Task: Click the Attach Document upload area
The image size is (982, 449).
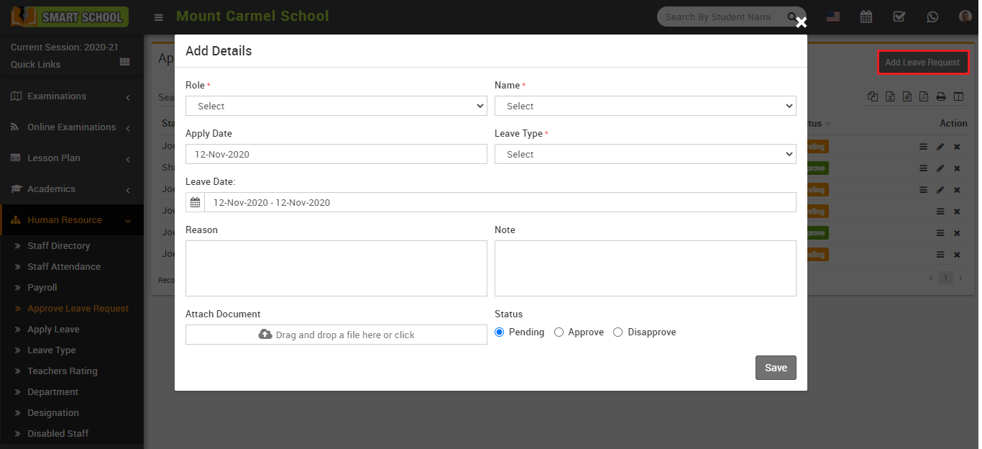Action: [x=336, y=334]
